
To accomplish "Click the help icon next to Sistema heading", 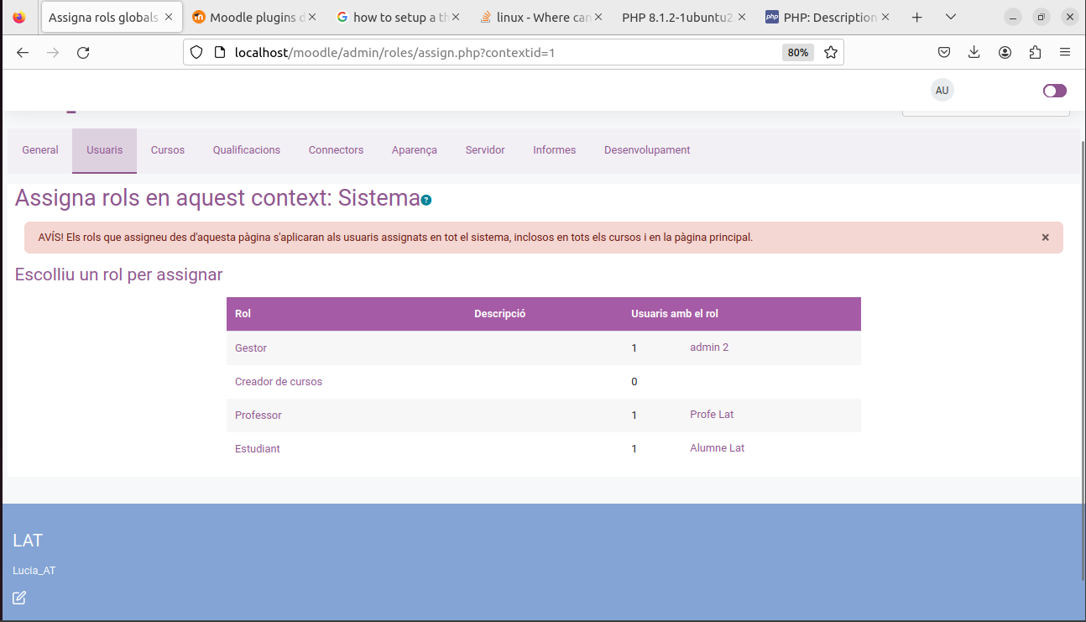I will coord(426,200).
